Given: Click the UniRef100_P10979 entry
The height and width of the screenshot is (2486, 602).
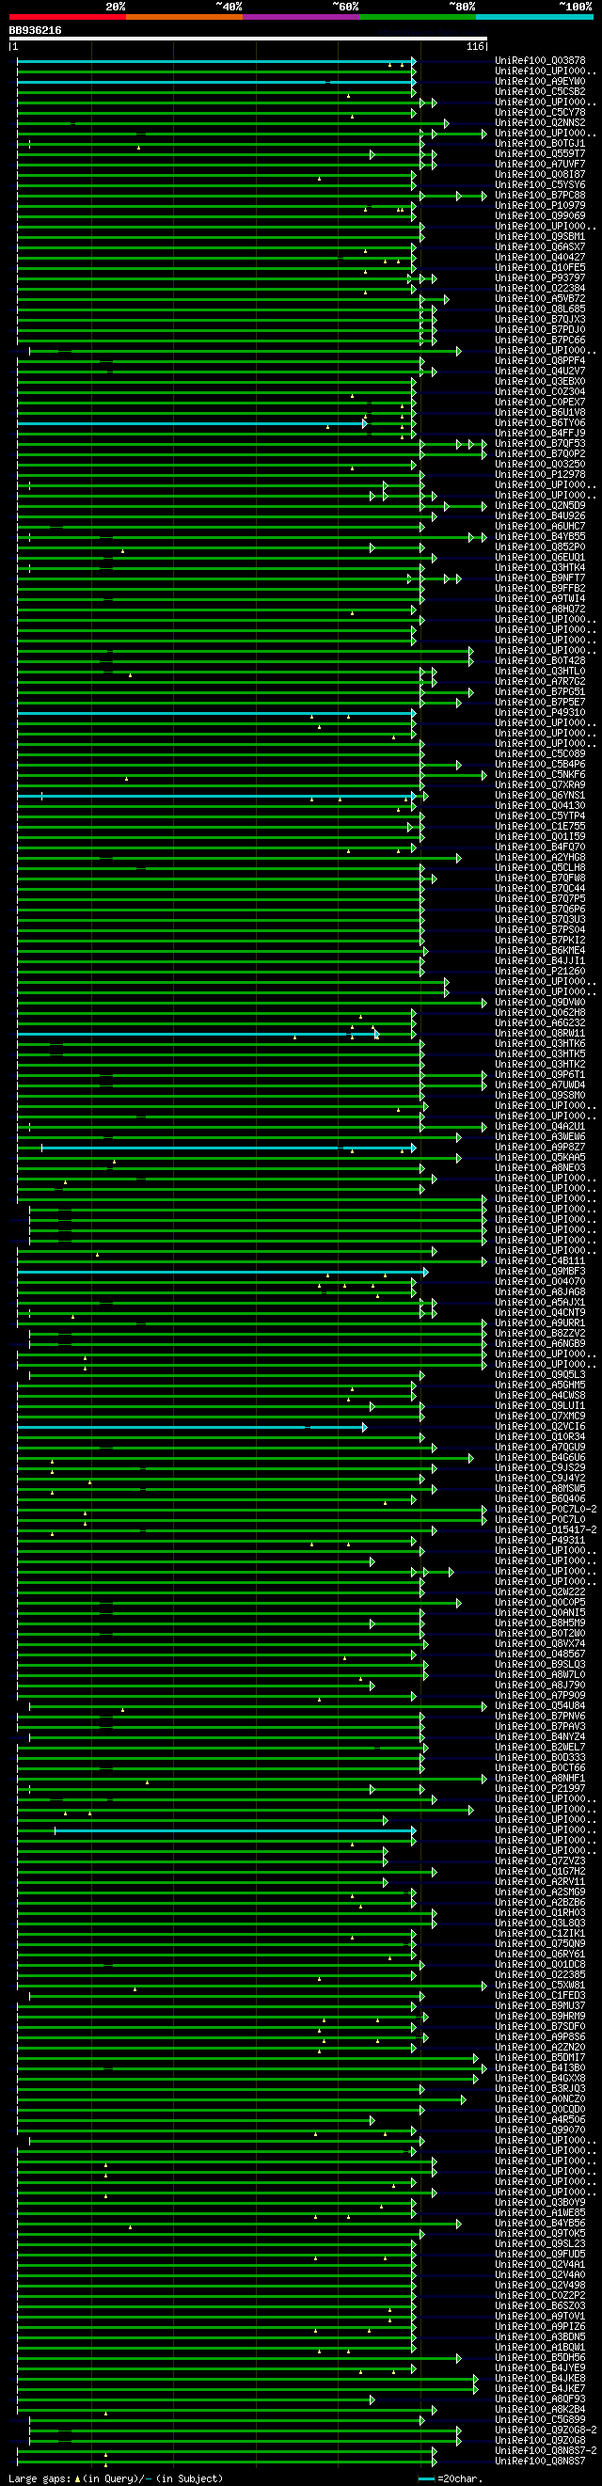Looking at the screenshot, I should pyautogui.click(x=540, y=206).
